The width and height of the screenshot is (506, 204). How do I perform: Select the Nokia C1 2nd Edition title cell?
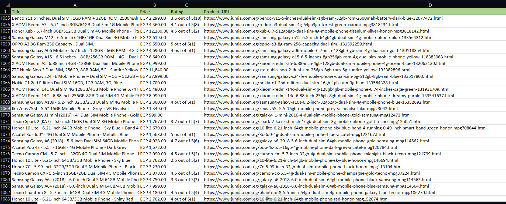[75, 83]
